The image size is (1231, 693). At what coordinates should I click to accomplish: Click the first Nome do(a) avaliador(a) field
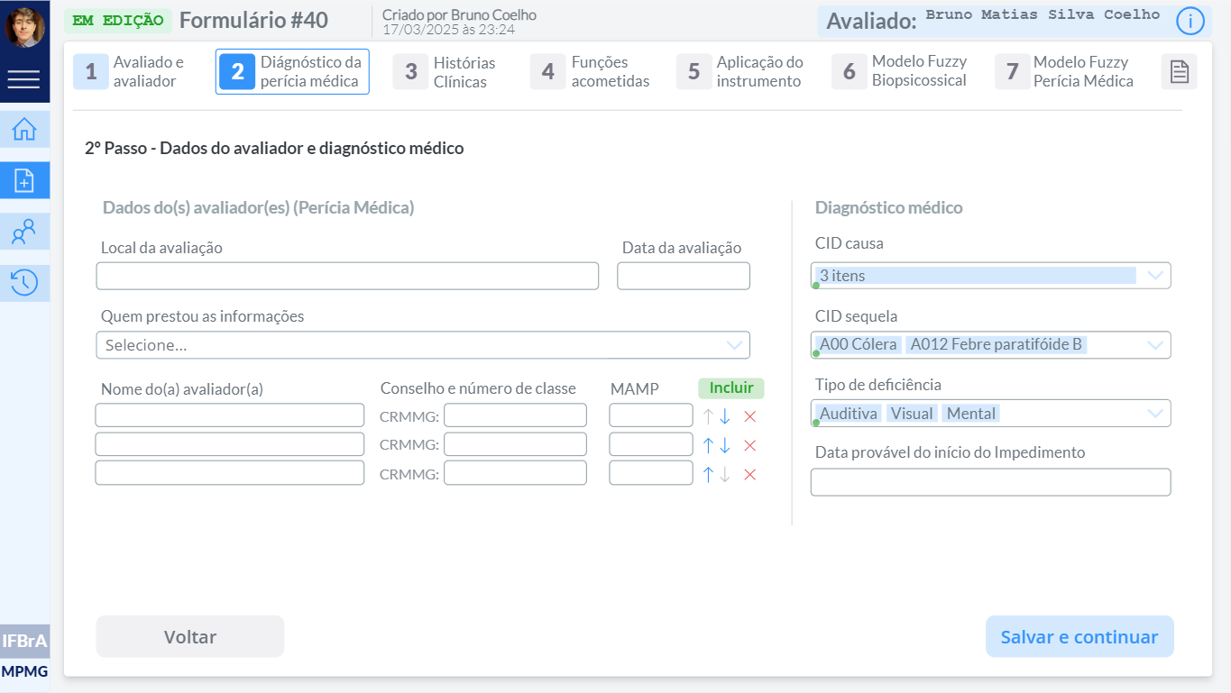point(230,415)
